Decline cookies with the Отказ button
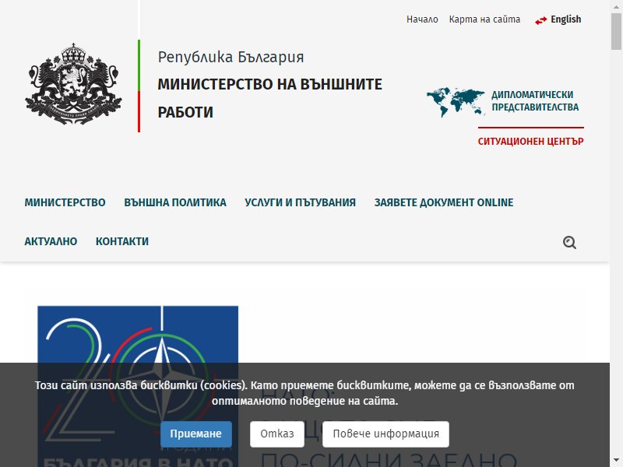Image resolution: width=623 pixels, height=467 pixels. [x=277, y=434]
